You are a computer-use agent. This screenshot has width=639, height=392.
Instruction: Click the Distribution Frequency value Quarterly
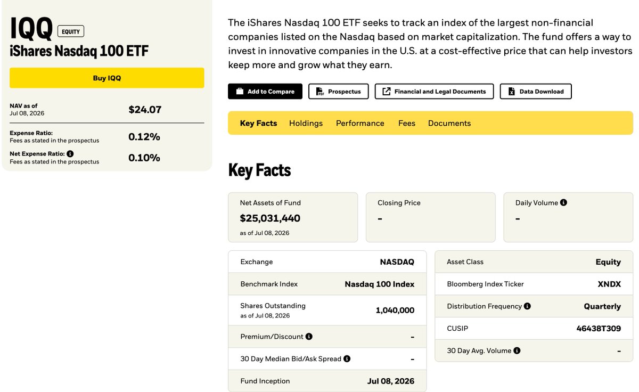[602, 307]
